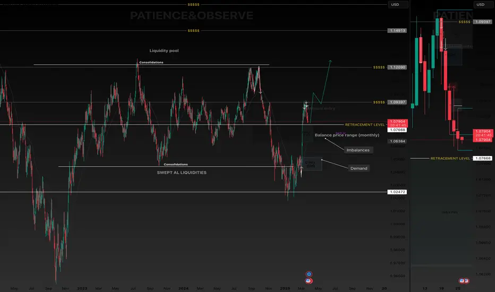Select the white 1.02472 price label
This screenshot has width=495, height=292.
(x=397, y=192)
